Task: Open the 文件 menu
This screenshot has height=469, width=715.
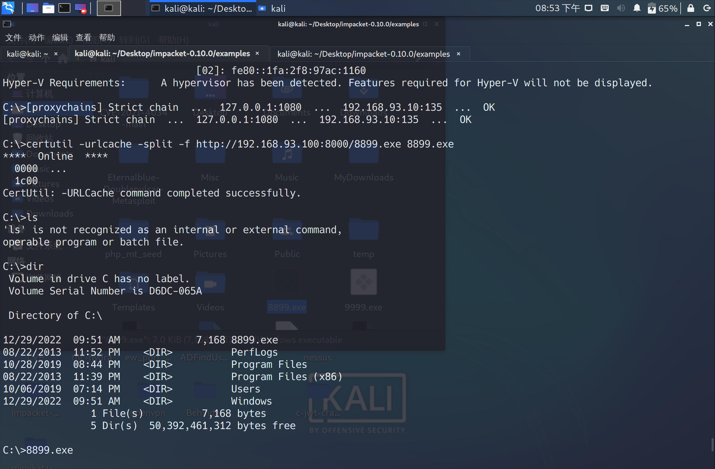Action: [x=13, y=38]
